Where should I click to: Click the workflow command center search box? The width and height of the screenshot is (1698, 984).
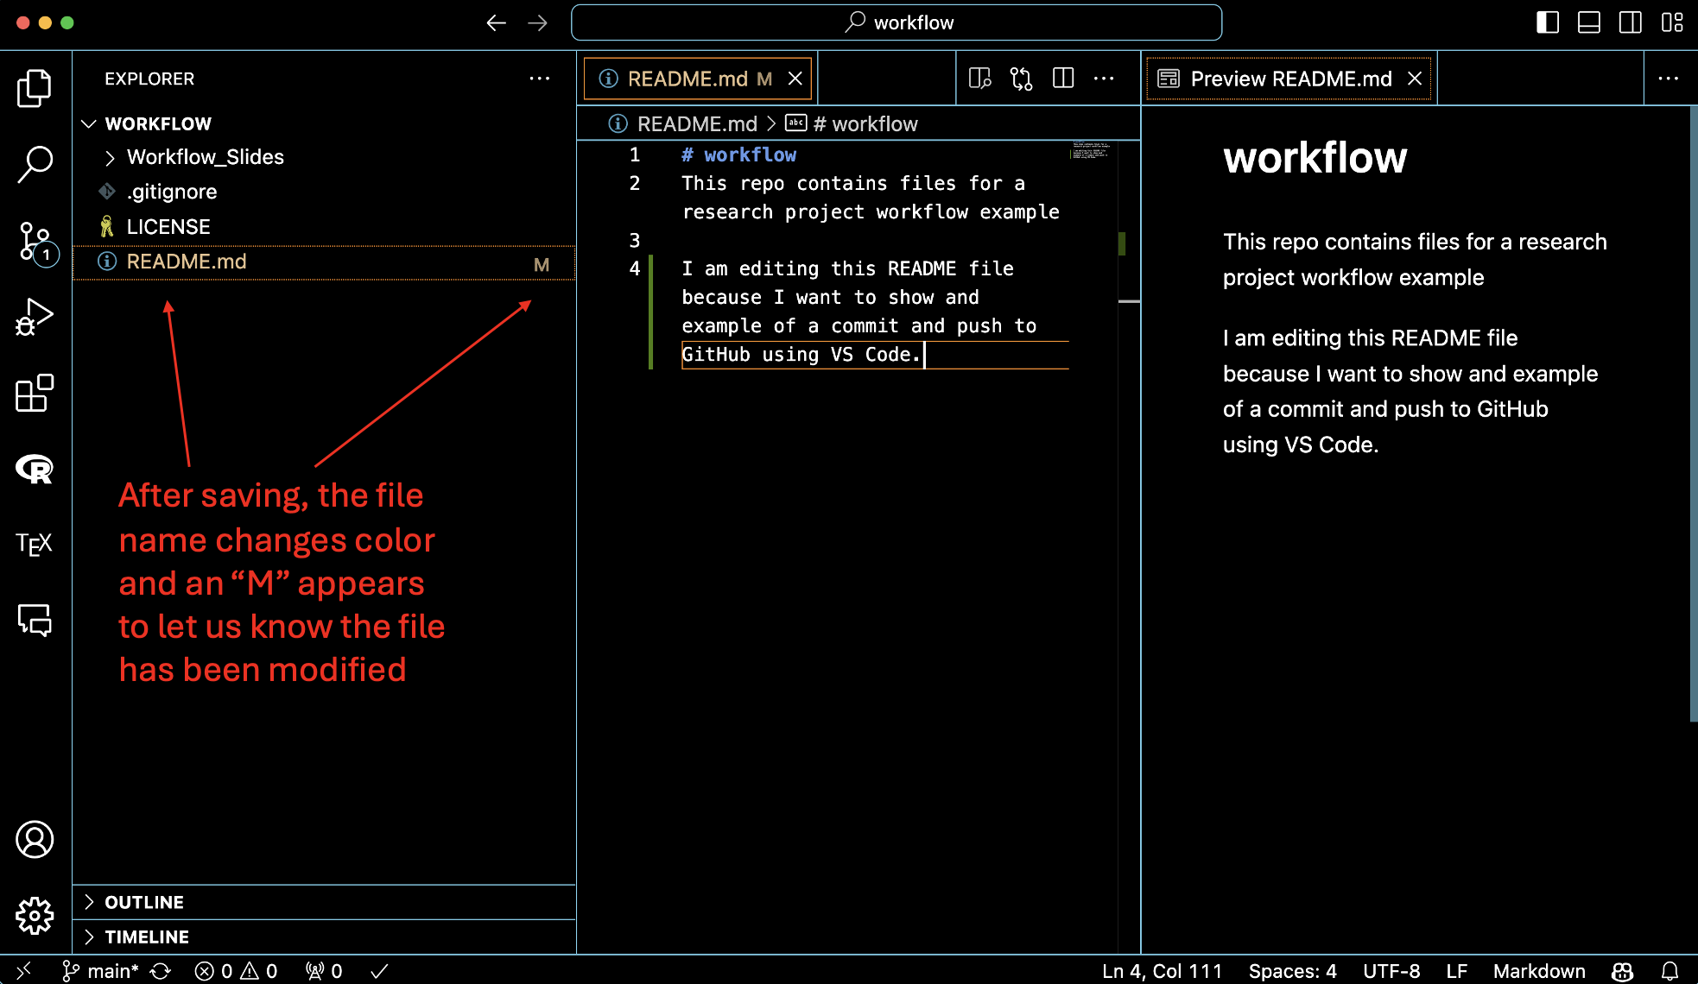(897, 22)
